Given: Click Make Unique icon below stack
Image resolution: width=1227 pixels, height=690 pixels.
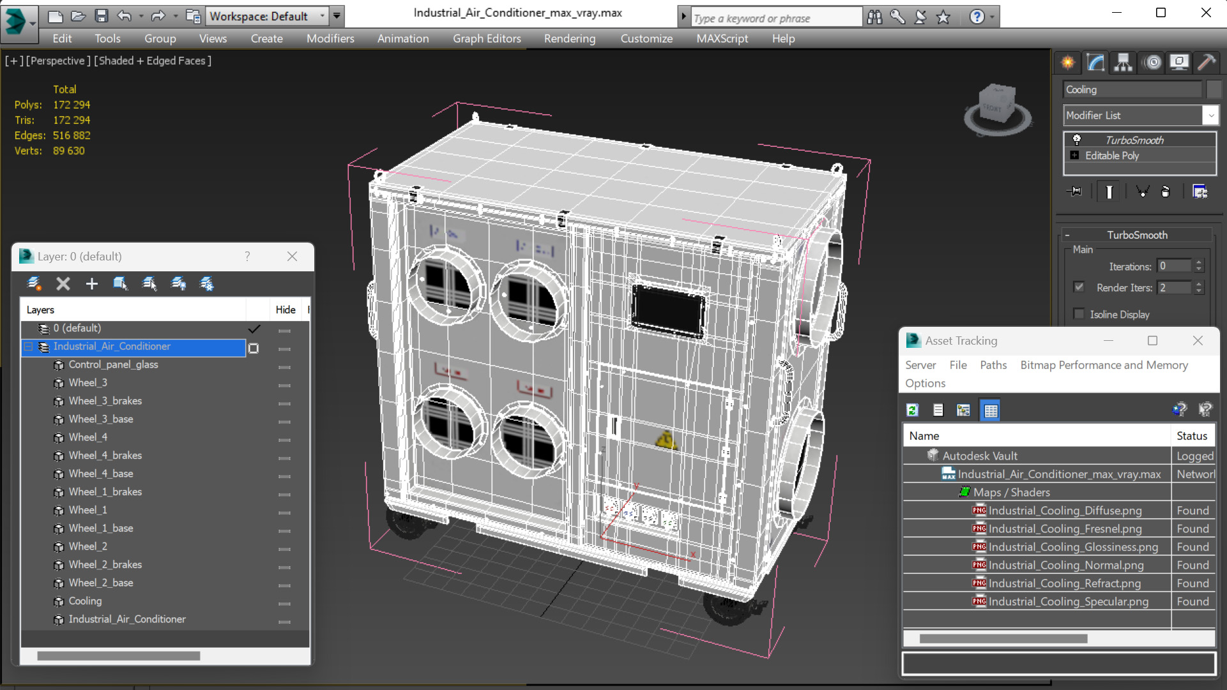Looking at the screenshot, I should [x=1142, y=191].
